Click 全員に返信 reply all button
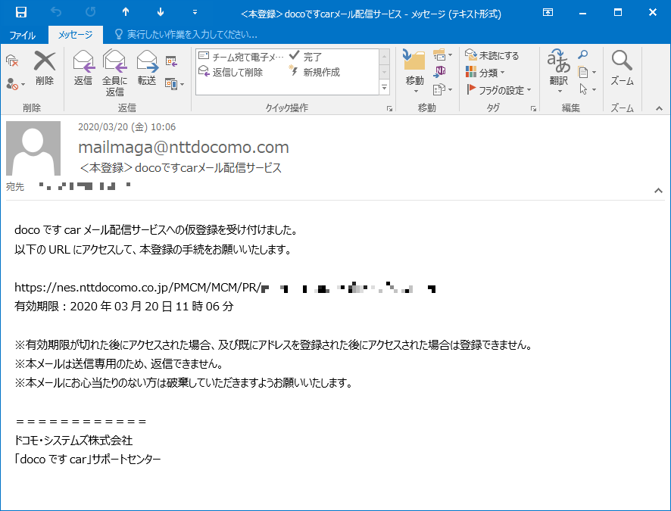 pyautogui.click(x=114, y=73)
